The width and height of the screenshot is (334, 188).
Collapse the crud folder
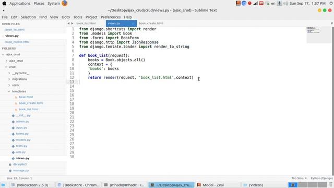point(6,67)
